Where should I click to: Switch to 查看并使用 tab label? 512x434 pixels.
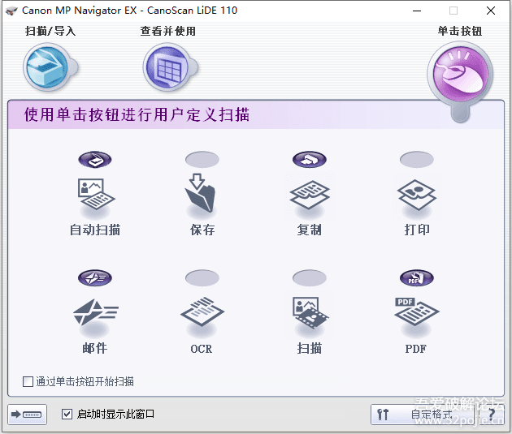(168, 32)
